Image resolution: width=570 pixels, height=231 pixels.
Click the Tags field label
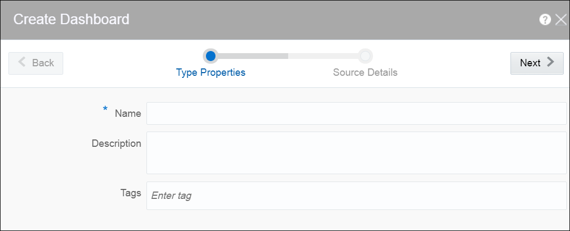pos(131,193)
